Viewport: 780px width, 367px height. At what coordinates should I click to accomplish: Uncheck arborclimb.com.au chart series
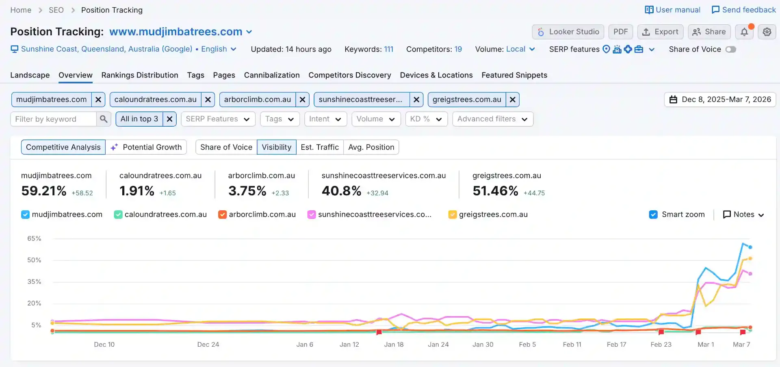(222, 214)
